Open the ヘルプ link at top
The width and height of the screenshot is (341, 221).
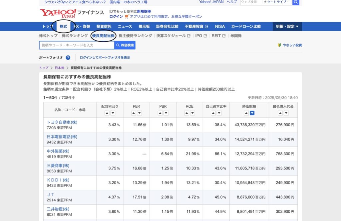pos(232,2)
